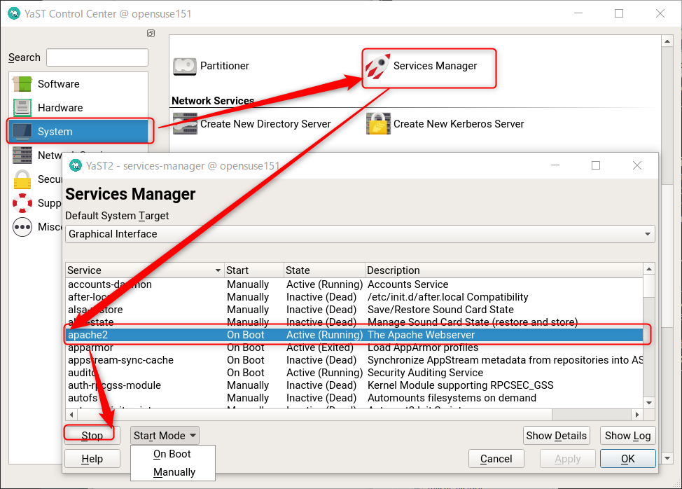Click the Description column header
682x489 pixels.
click(504, 270)
